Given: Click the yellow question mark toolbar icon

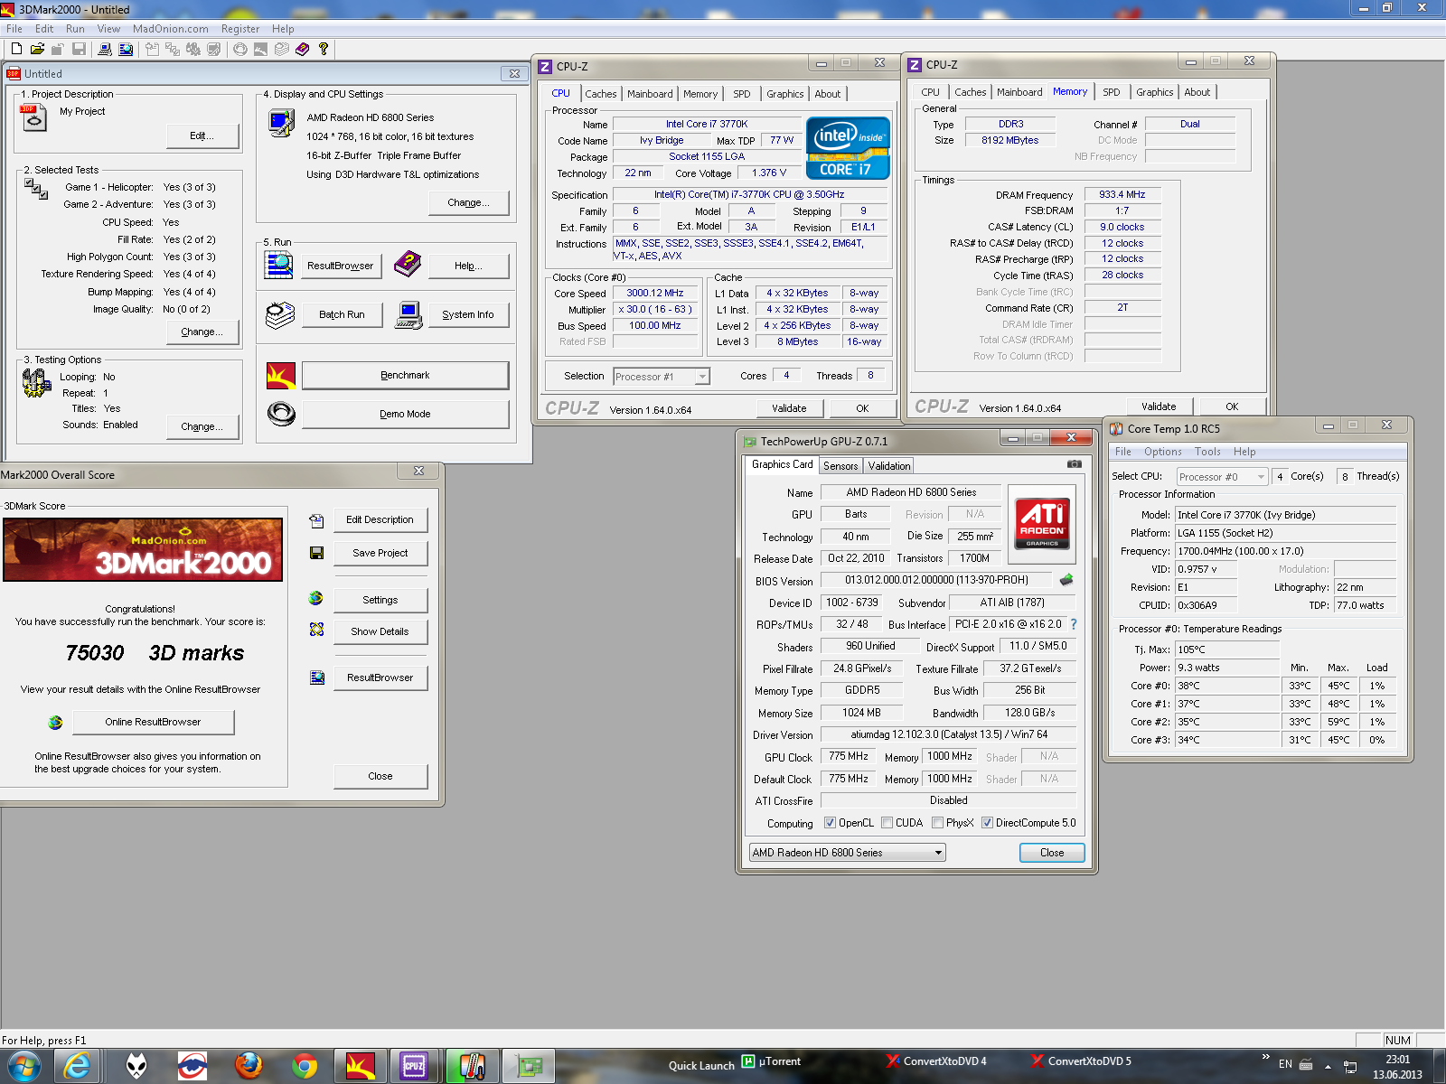Looking at the screenshot, I should (324, 49).
